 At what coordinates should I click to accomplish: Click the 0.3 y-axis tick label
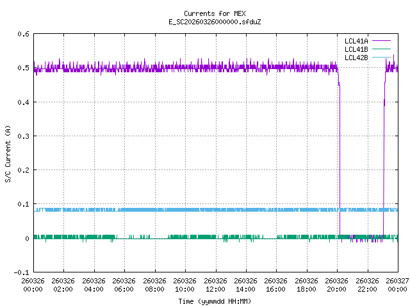tap(22, 136)
